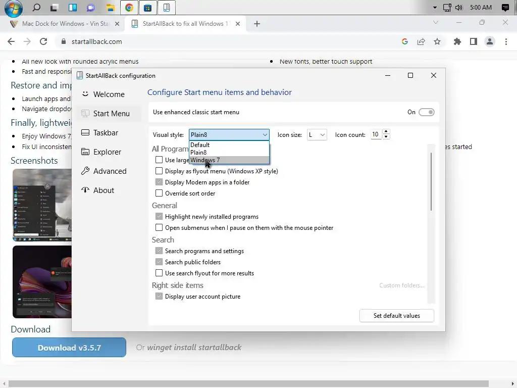View site info lock icon
The width and height of the screenshot is (517, 388).
point(63,41)
